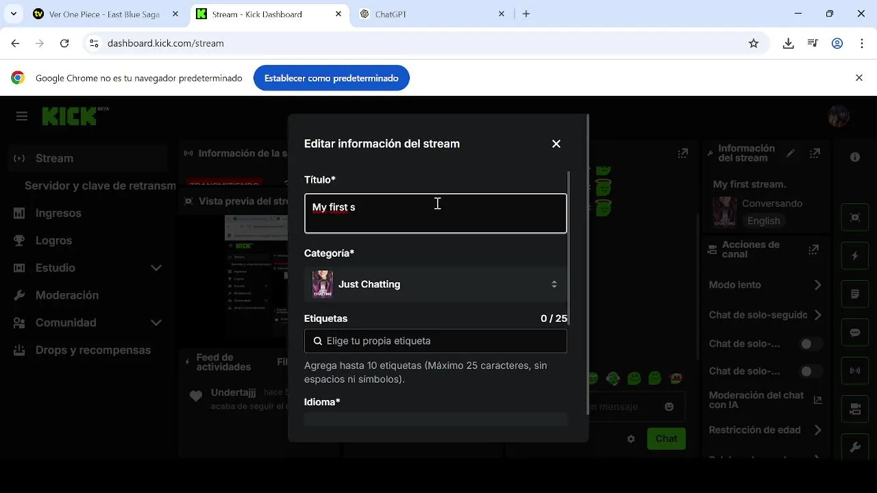Select the red-and-white emote in chat row
Image resolution: width=877 pixels, height=493 pixels.
point(676,377)
